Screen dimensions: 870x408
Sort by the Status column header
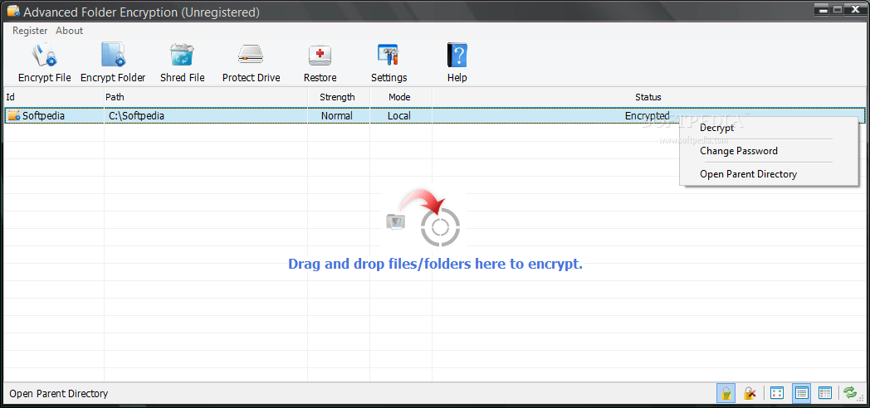click(x=648, y=97)
